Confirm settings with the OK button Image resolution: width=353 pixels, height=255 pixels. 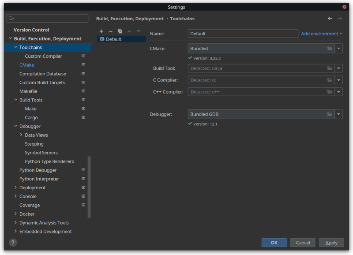point(274,242)
